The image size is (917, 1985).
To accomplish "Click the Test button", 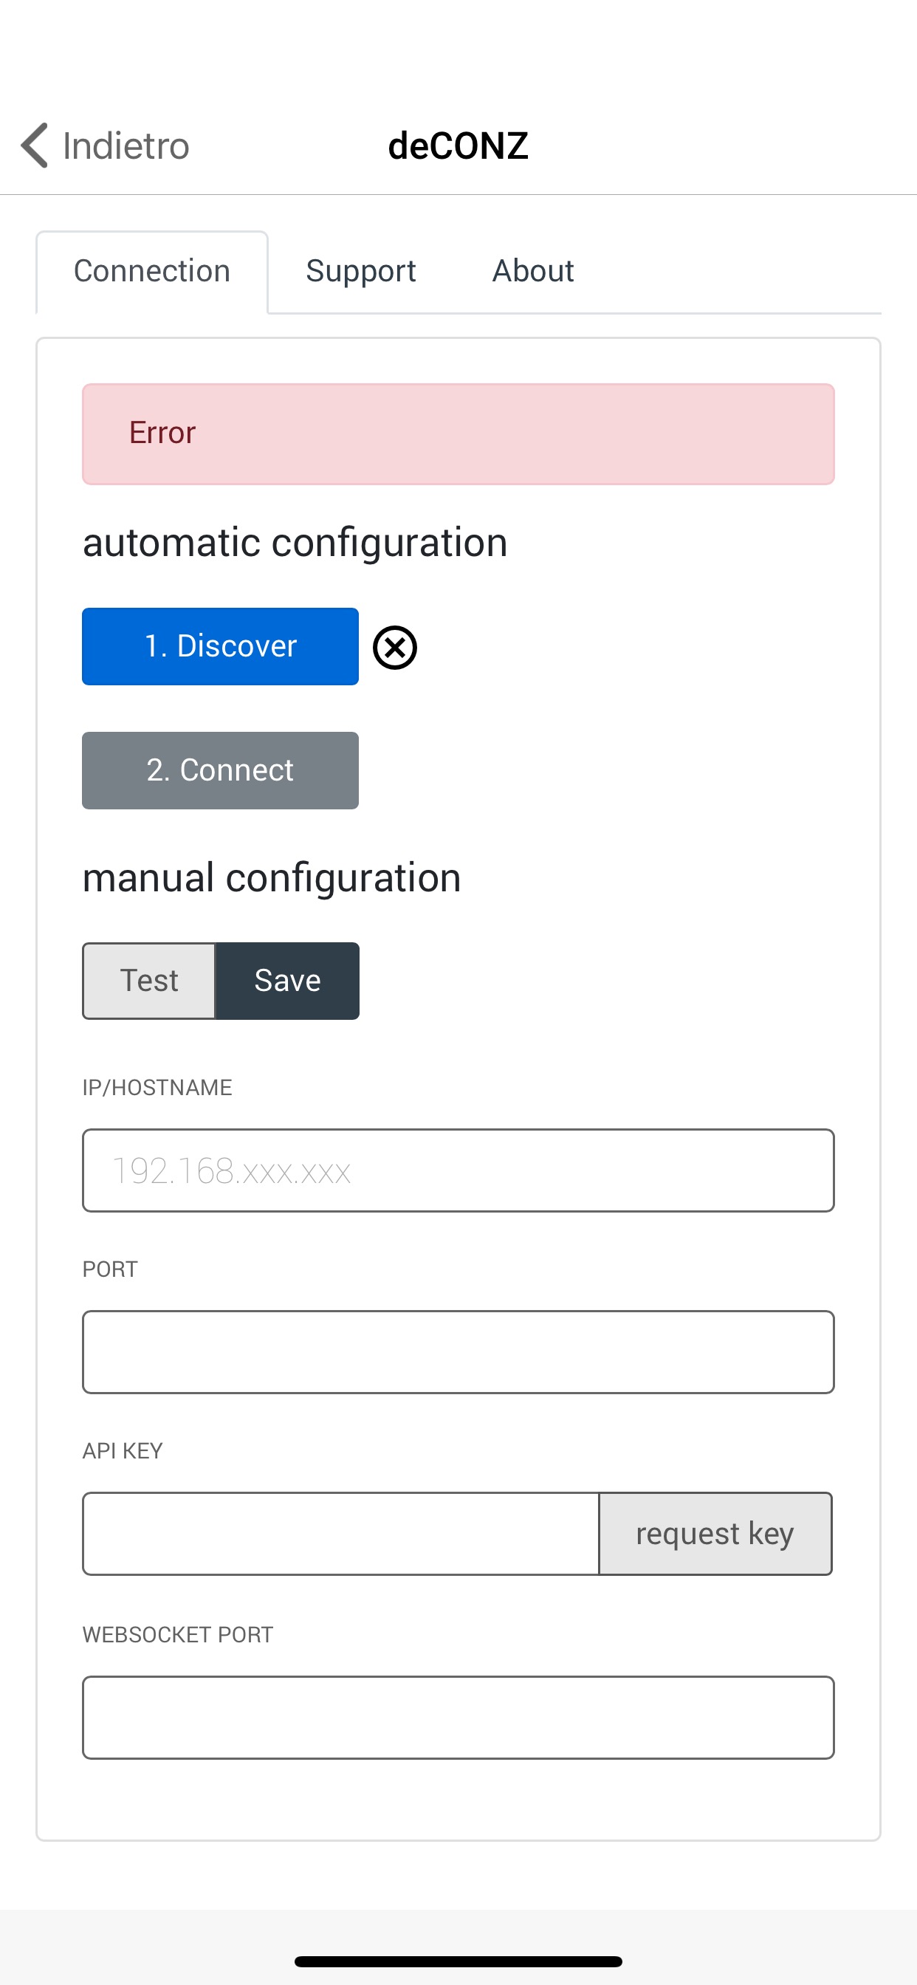I will click(148, 981).
